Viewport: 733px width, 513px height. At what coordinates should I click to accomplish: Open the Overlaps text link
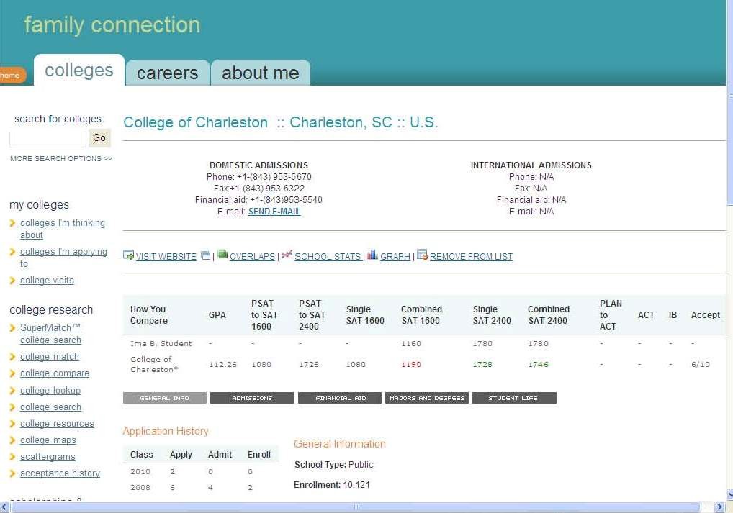pyautogui.click(x=253, y=256)
